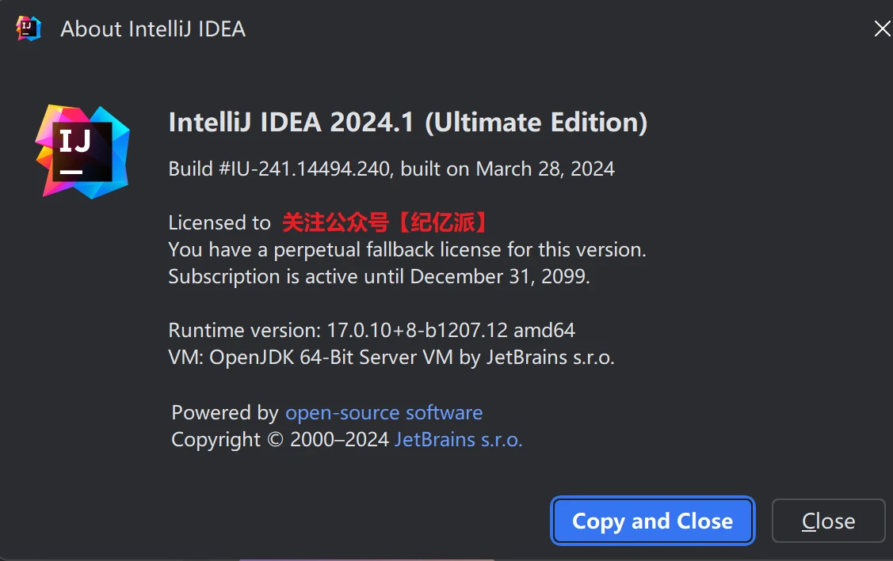Dismiss the dialog with the title bar X
Screen dimensions: 893x561
[881, 29]
